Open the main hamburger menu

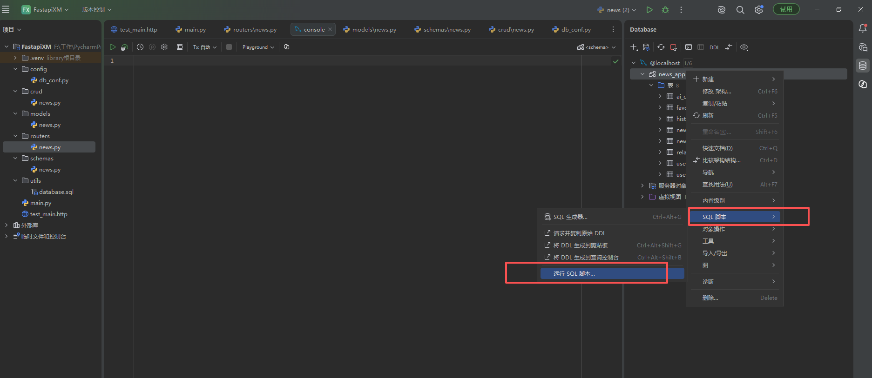(x=6, y=9)
